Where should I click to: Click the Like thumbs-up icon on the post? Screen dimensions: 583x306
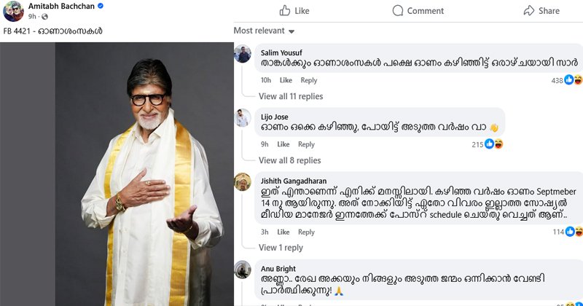point(282,11)
